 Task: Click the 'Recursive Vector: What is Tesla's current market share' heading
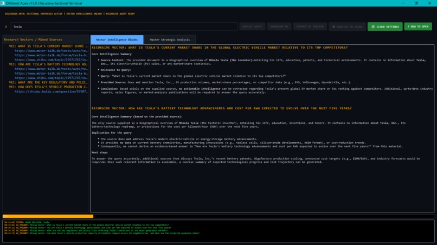pyautogui.click(x=220, y=48)
